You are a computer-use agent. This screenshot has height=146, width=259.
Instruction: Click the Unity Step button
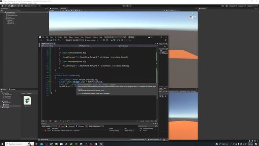[130, 6]
